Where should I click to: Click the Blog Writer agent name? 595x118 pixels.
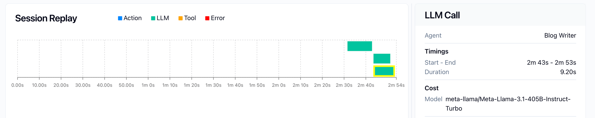coord(560,36)
